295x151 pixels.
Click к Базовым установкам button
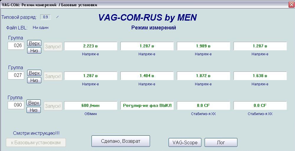point(36,142)
